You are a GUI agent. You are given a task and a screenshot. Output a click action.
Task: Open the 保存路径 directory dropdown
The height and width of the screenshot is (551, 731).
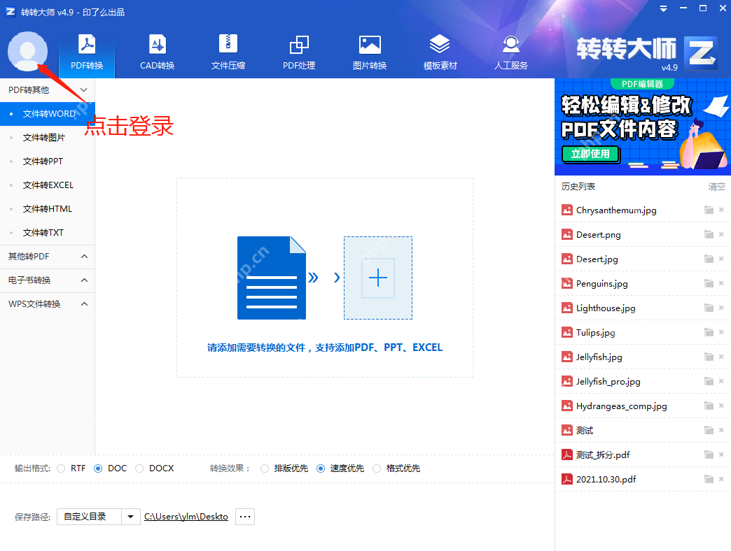tap(130, 516)
